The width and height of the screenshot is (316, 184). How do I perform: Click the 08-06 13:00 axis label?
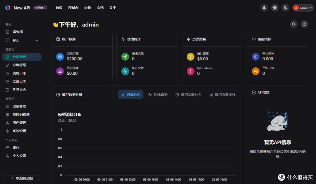coord(151,180)
